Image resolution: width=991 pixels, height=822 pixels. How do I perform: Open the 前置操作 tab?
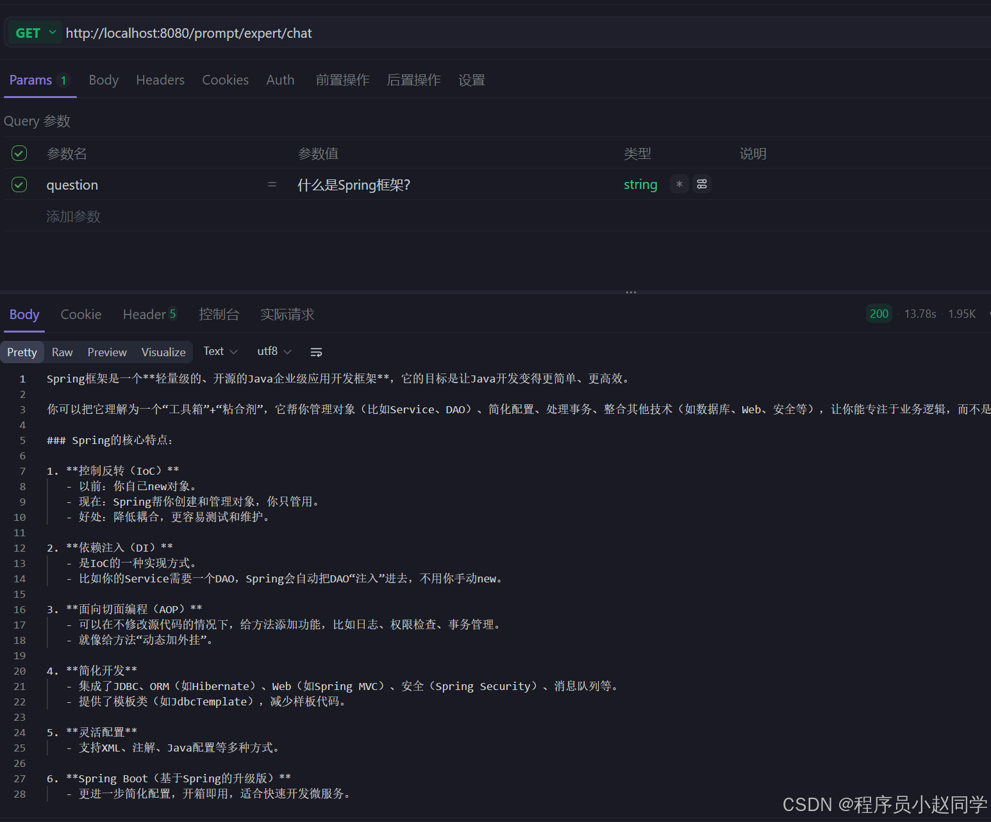pyautogui.click(x=342, y=79)
